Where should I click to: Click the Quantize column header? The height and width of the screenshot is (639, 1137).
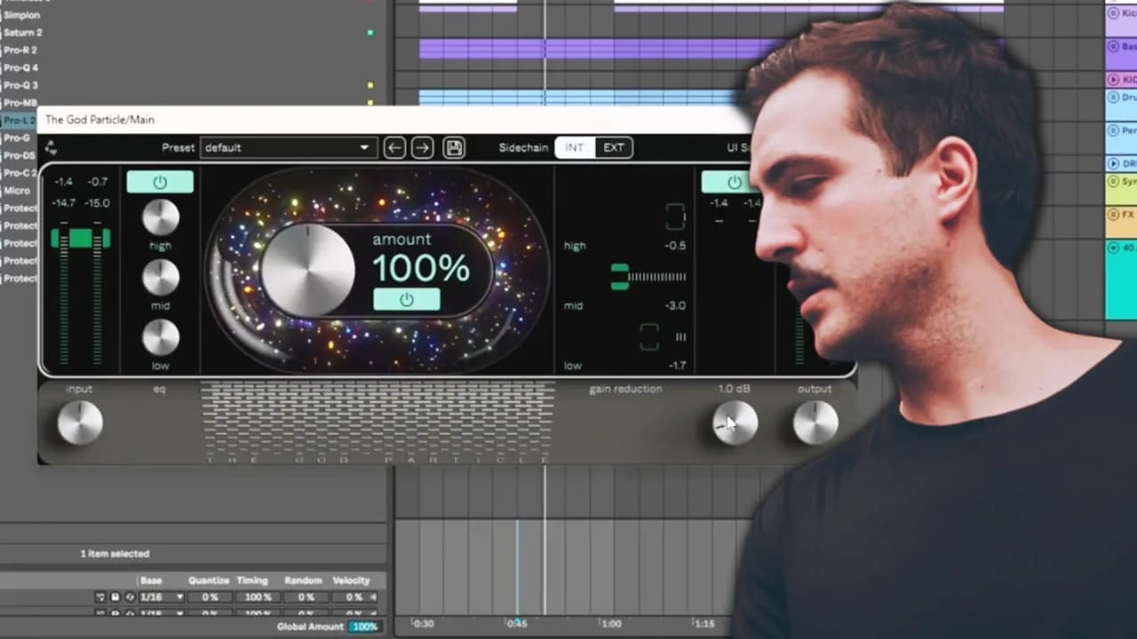click(x=209, y=580)
